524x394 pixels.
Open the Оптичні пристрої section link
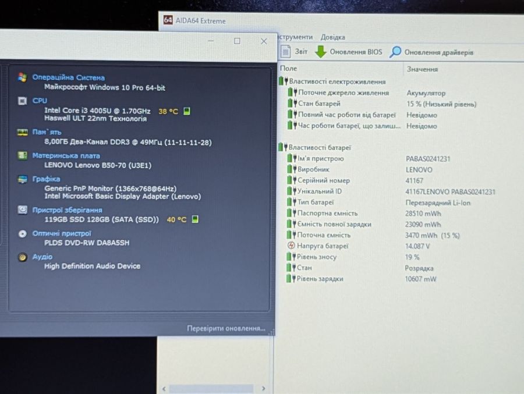click(x=62, y=233)
